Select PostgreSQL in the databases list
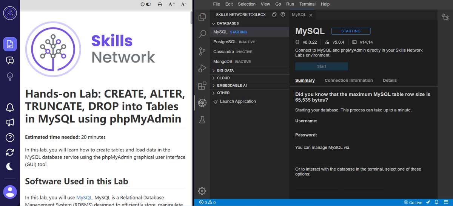Viewport: 453px width, 206px height. click(x=250, y=42)
